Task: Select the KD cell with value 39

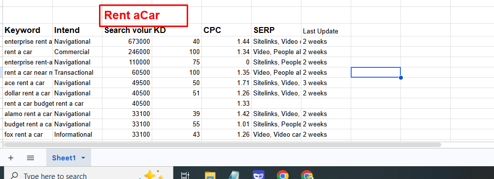Action: [177, 114]
